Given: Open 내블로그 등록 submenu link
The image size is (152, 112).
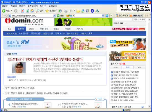Looking at the screenshot, I should point(87,34).
